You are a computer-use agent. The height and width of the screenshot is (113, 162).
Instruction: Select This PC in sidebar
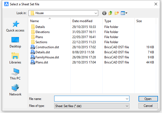point(15,74)
